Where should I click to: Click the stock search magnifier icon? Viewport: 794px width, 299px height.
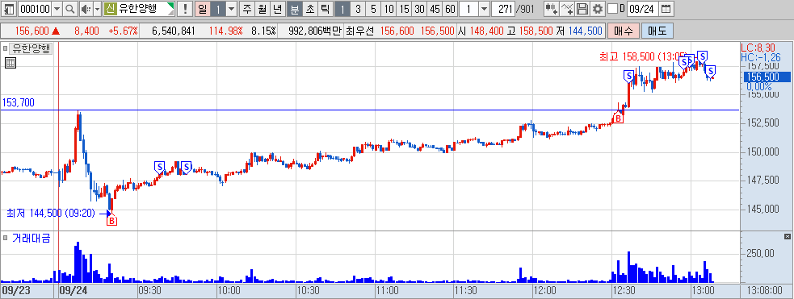click(70, 9)
